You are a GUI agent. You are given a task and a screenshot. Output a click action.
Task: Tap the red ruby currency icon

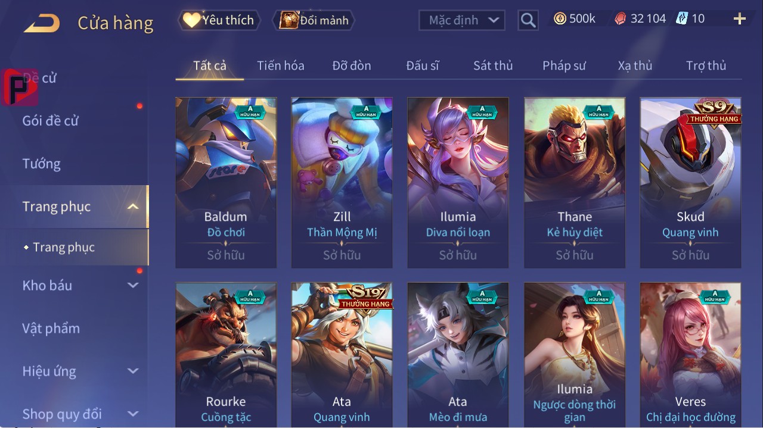tap(621, 19)
